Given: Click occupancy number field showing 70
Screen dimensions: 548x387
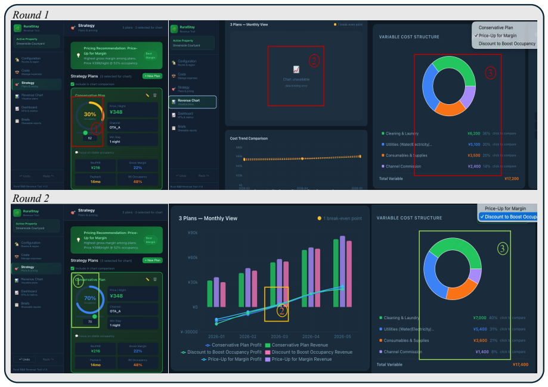Looking at the screenshot, I should 90,322.
